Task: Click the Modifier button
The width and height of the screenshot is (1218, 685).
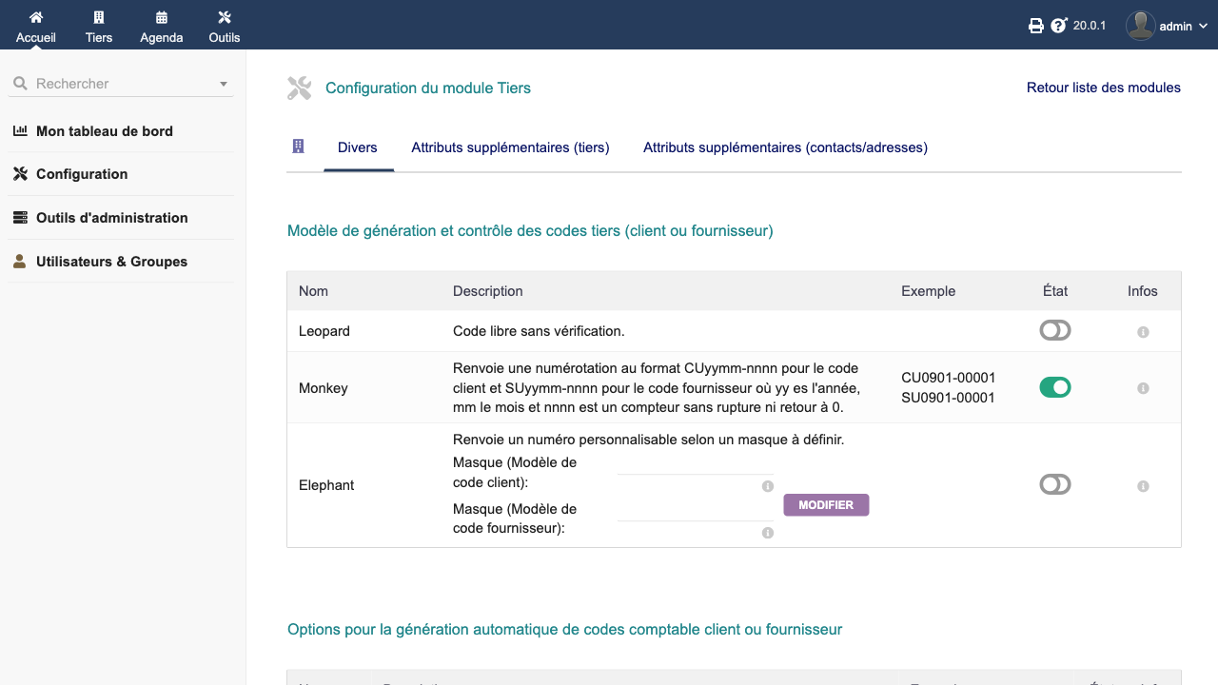Action: coord(826,505)
